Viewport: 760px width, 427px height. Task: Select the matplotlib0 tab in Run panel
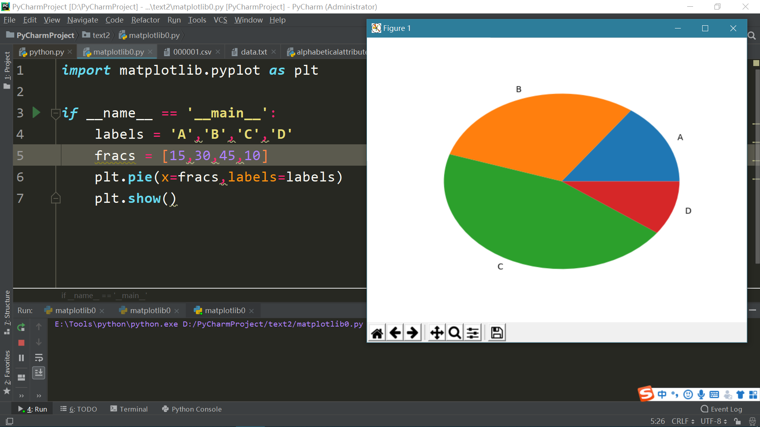(74, 310)
